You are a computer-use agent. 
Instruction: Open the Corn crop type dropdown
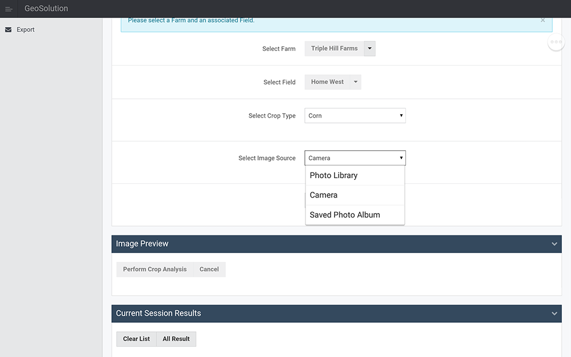click(355, 115)
